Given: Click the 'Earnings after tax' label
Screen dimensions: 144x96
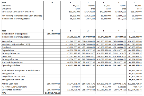Looking at the screenshot, I should 10,59.
